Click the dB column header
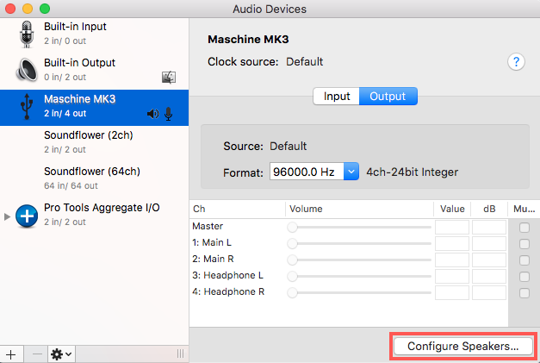This screenshot has width=540, height=363. (x=489, y=209)
